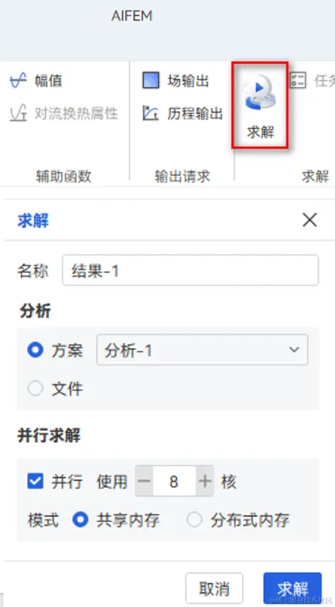Decrease core count with minus button
The height and width of the screenshot is (607, 335).
(x=144, y=481)
